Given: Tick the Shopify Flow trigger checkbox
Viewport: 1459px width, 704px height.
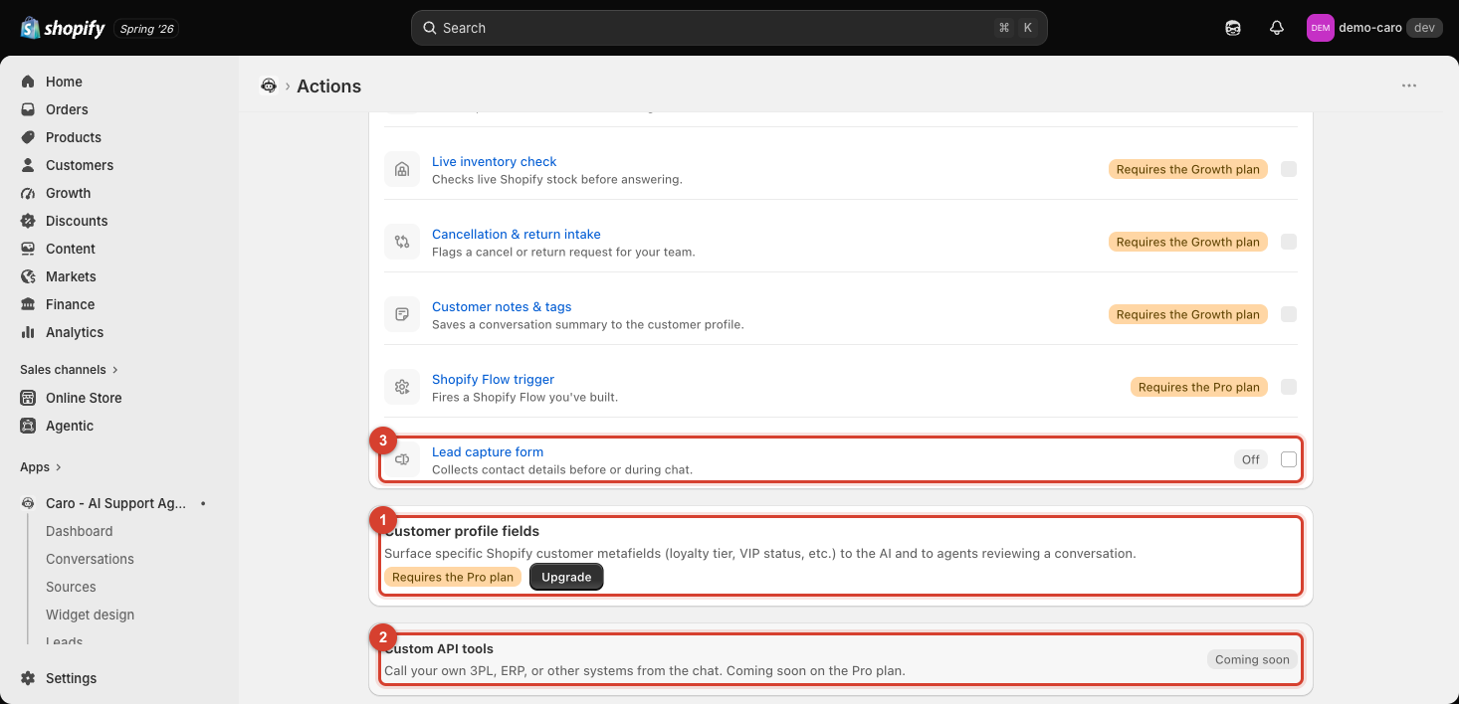Looking at the screenshot, I should (x=1289, y=387).
